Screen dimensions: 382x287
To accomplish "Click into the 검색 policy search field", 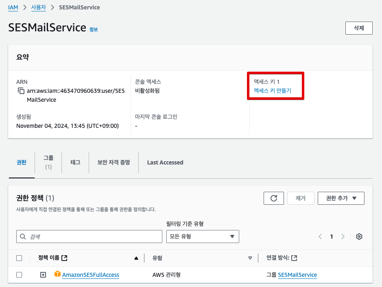I will 89,237.
